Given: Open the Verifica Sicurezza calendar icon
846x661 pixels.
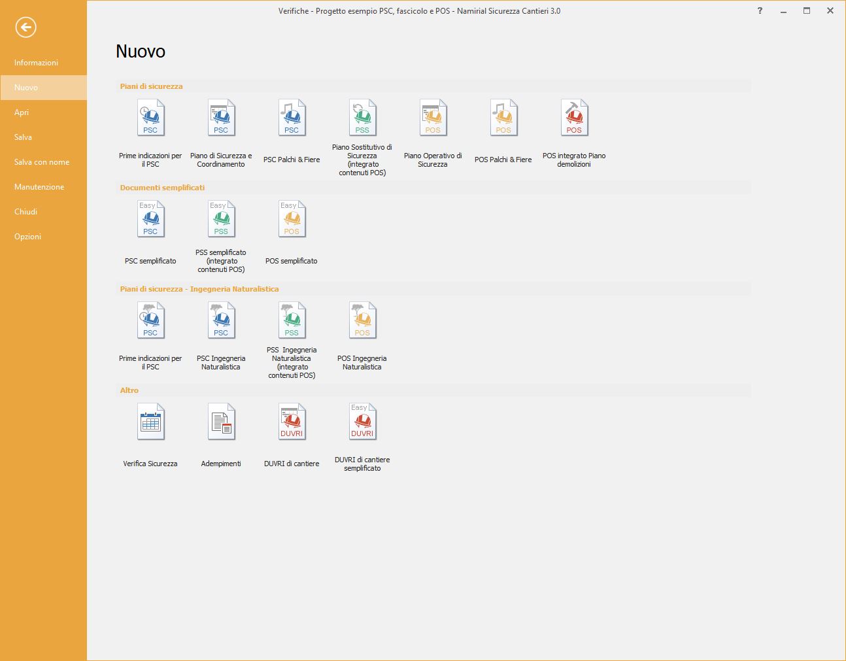Looking at the screenshot, I should click(150, 422).
